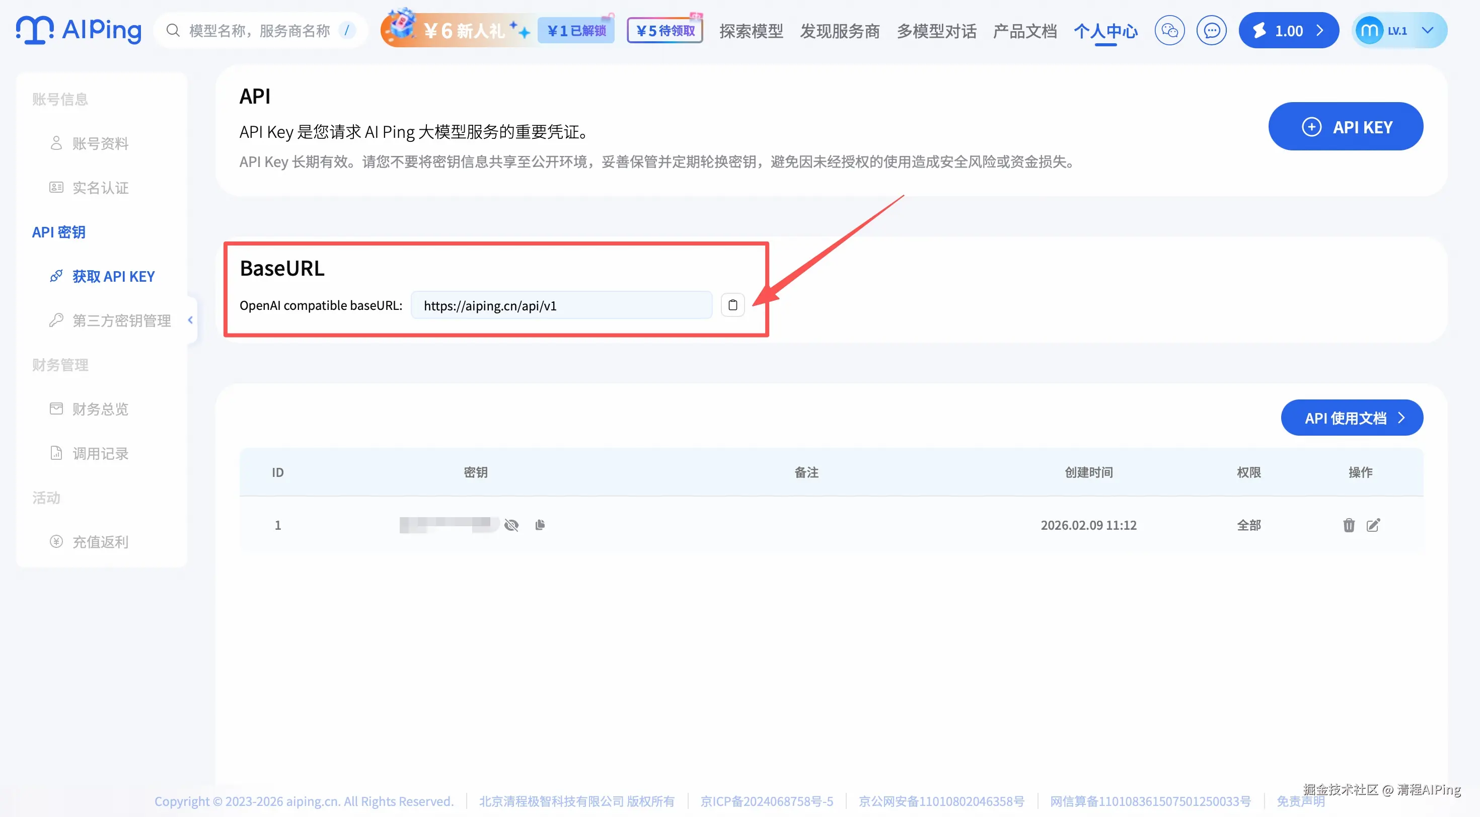This screenshot has height=817, width=1480.
Task: Open 免责声明 footer link
Action: [1300, 801]
